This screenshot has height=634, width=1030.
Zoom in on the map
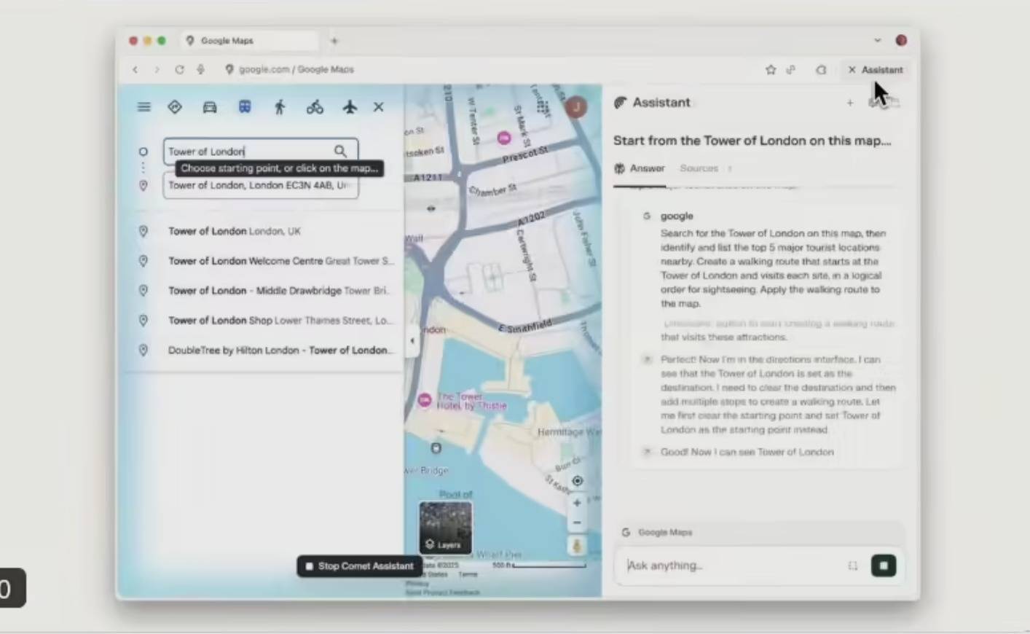(x=577, y=503)
